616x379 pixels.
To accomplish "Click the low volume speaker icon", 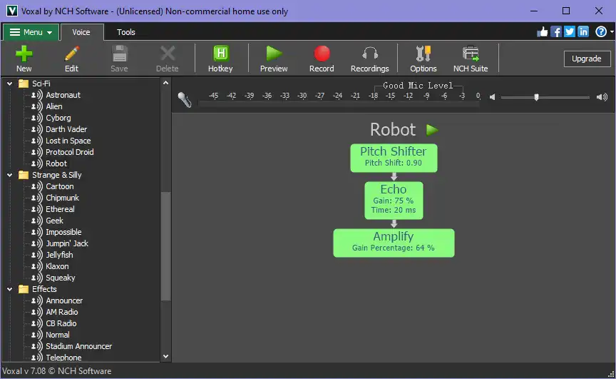I will (x=492, y=97).
